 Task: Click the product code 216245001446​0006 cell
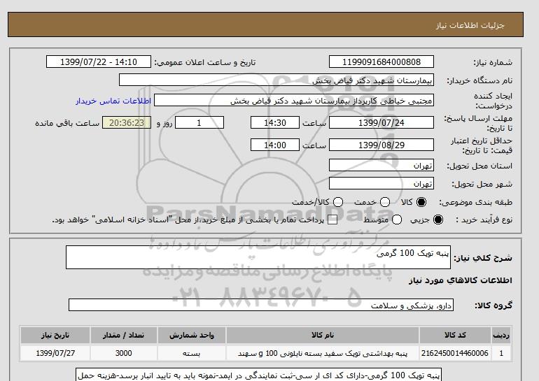[455, 353]
